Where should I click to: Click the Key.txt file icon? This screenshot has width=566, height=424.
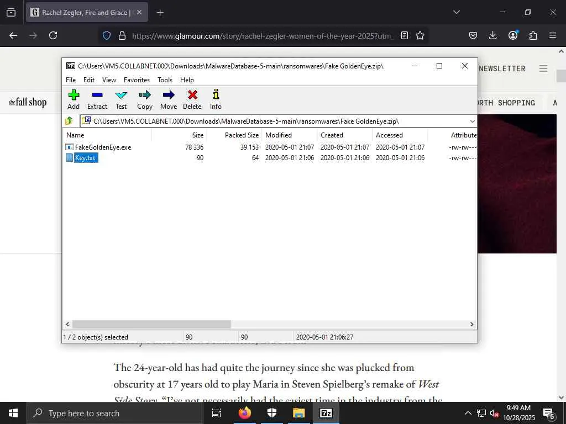pos(70,157)
